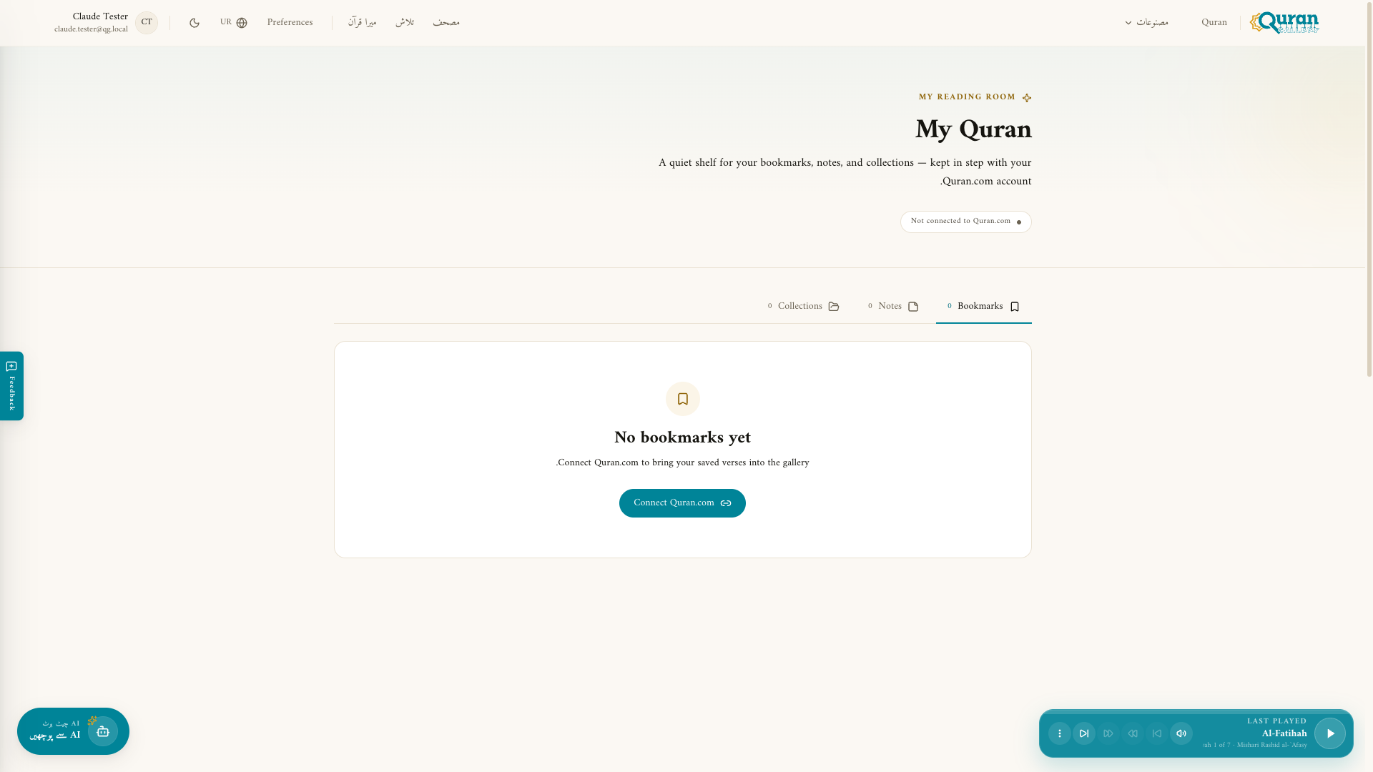
Task: Switch to the Collections tab
Action: [804, 307]
